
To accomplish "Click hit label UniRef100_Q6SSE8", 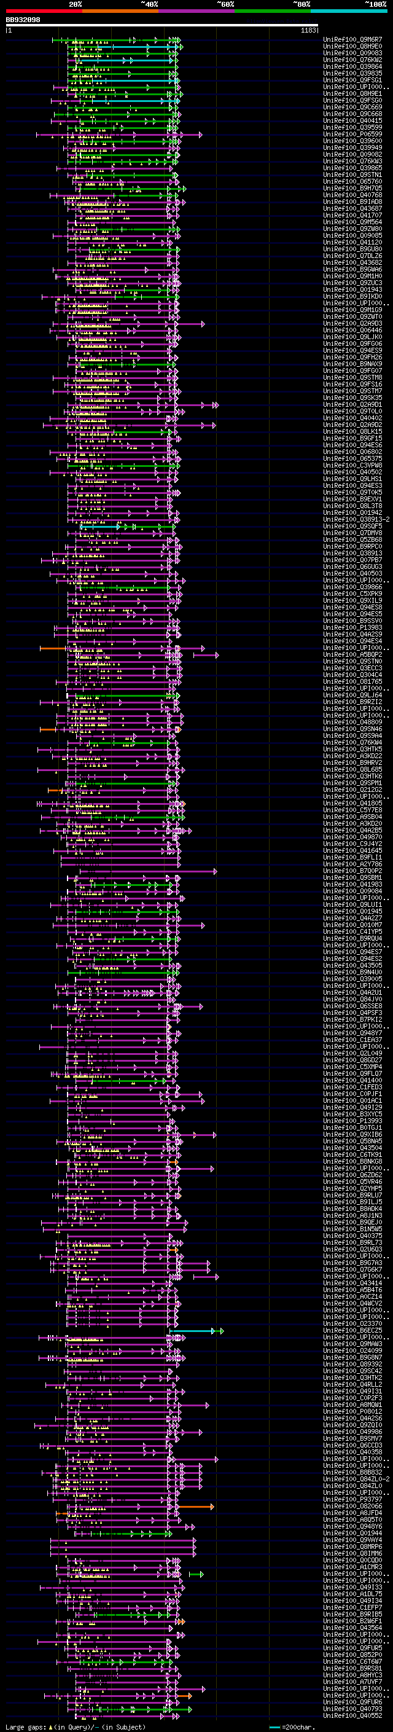I will coord(352,1006).
